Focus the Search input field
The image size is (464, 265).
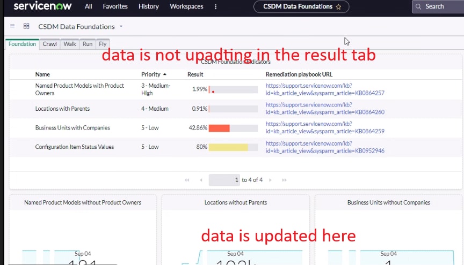pyautogui.click(x=438, y=6)
